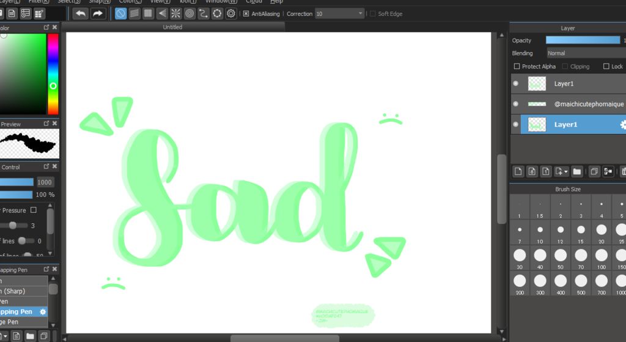Click canvas vertical scroll-up arrow
This screenshot has width=626, height=342.
(502, 35)
